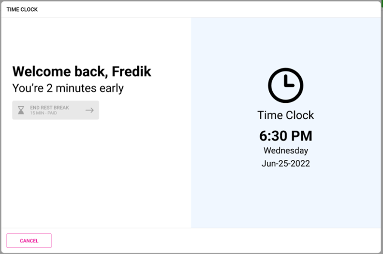Image resolution: width=383 pixels, height=254 pixels.
Task: Click the hourglass icon on the break button
Action: point(21,110)
